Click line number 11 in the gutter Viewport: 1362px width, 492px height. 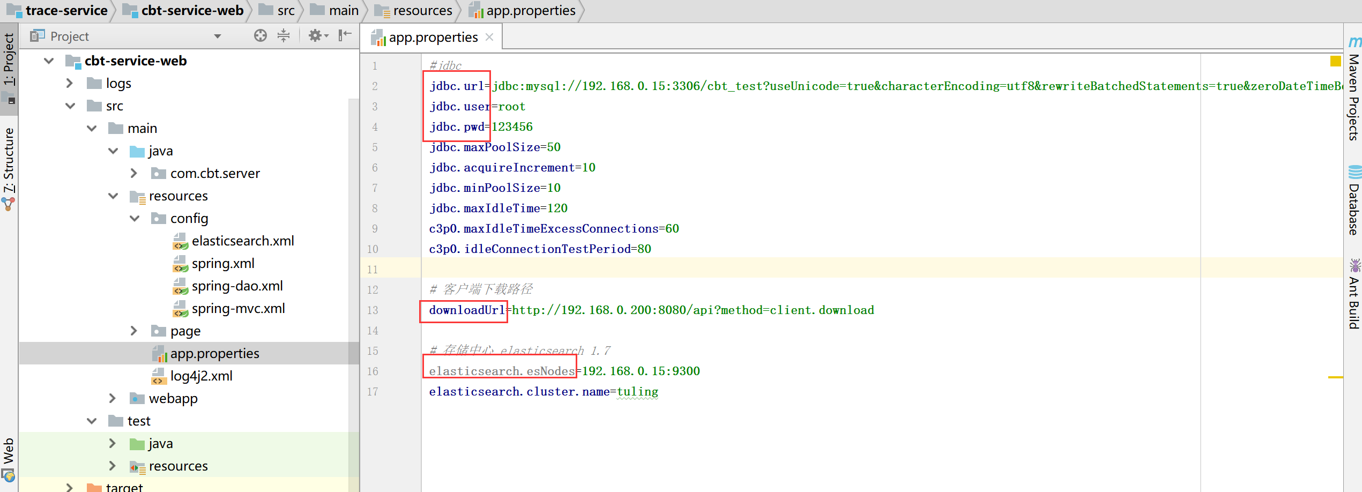373,269
